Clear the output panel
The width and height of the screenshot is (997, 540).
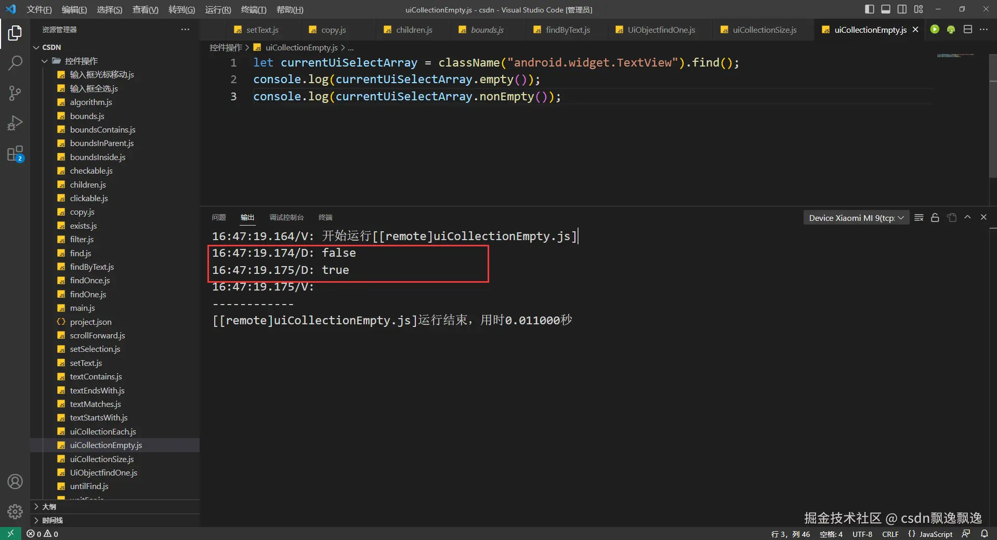pyautogui.click(x=919, y=217)
